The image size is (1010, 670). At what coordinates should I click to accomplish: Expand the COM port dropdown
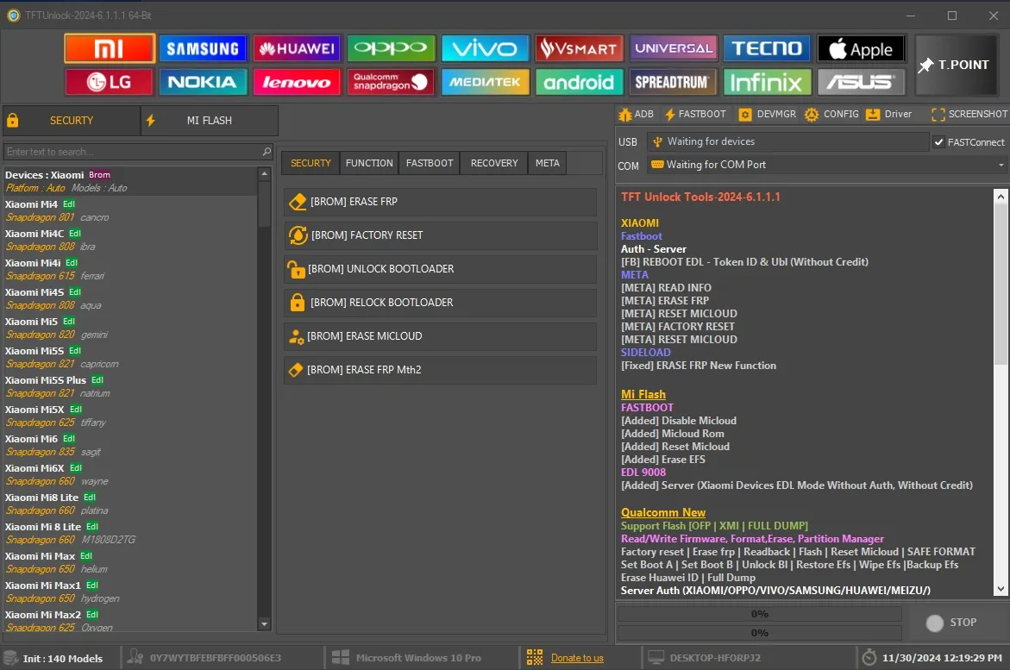pos(1001,165)
